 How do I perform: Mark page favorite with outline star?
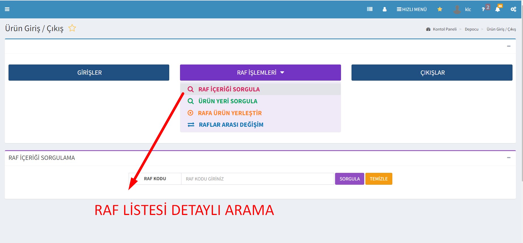coord(72,28)
